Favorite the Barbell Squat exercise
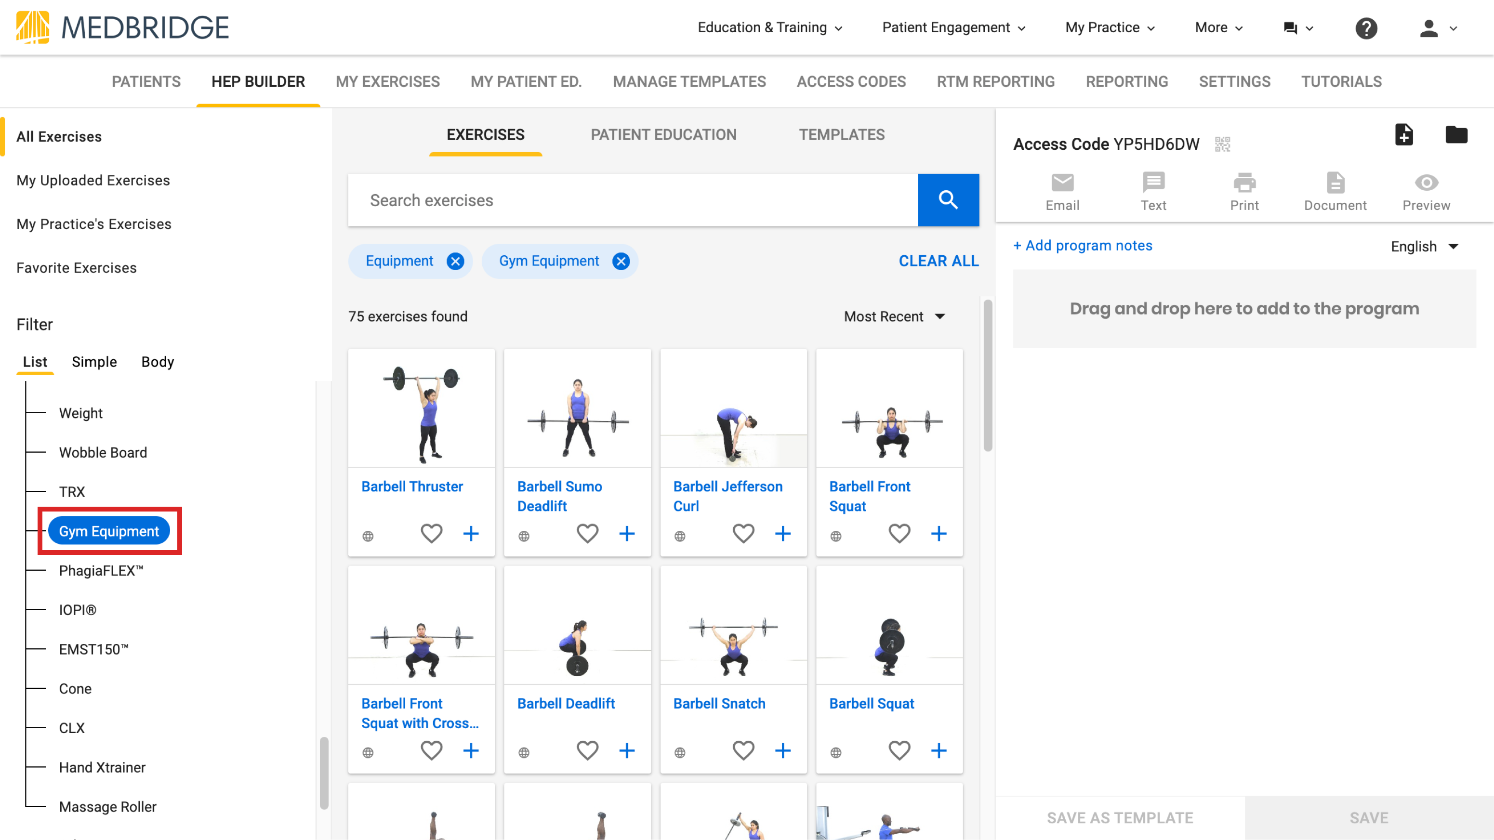This screenshot has height=840, width=1494. 899,750
